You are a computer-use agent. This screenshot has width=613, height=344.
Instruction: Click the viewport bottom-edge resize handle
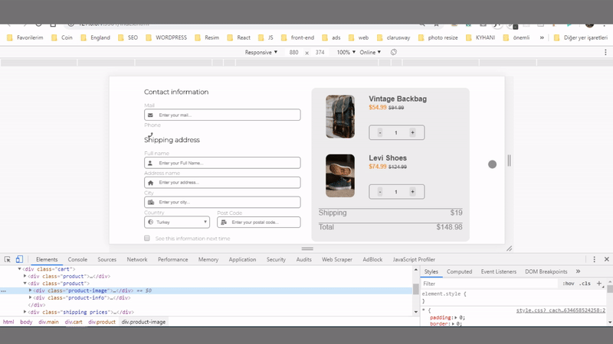307,248
